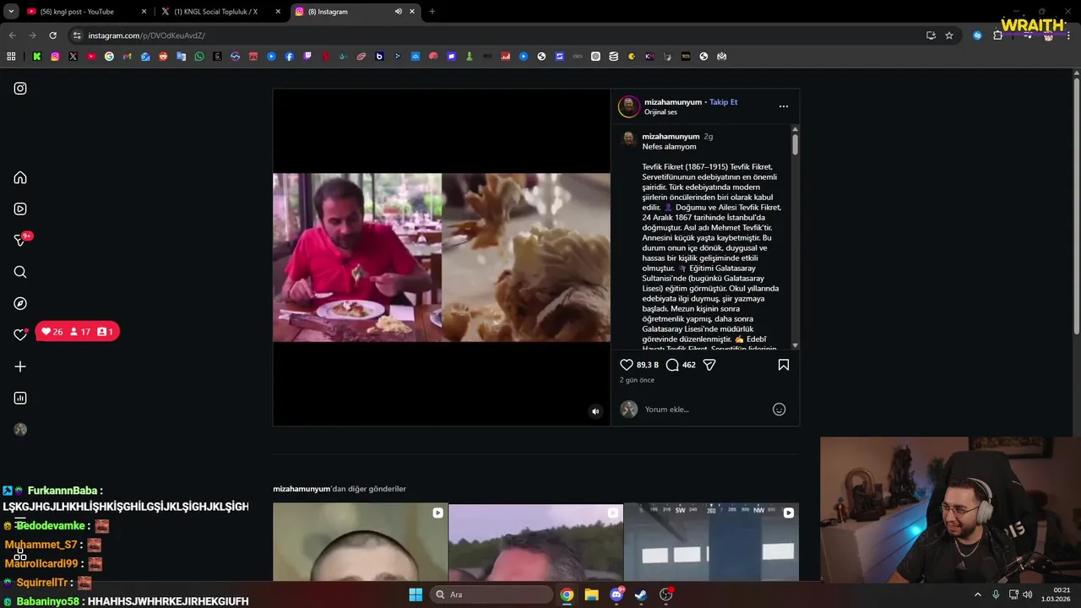This screenshot has height=608, width=1081.
Task: Click the Takip Et follow link
Action: point(724,102)
